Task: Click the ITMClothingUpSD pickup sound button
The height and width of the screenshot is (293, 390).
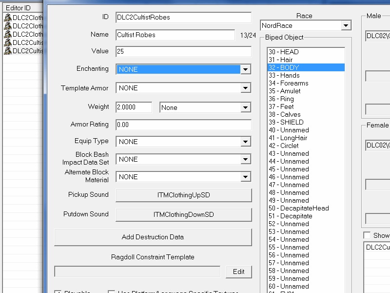Action: coord(184,195)
